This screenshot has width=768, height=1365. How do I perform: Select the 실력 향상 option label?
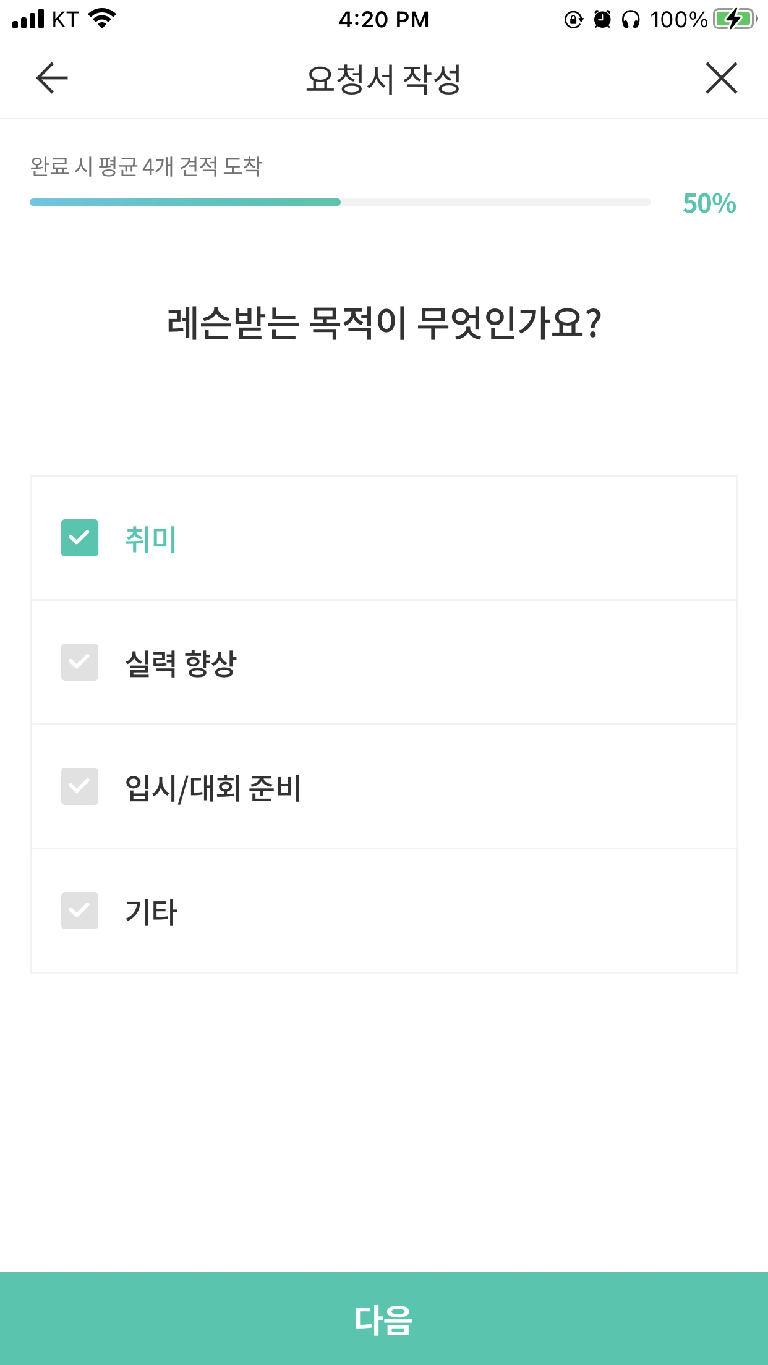click(x=181, y=663)
